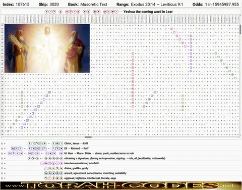Screen dimensions: 242x190
Task: Grab the drag handle of the 'M. Harr' row
Action: point(2,154)
